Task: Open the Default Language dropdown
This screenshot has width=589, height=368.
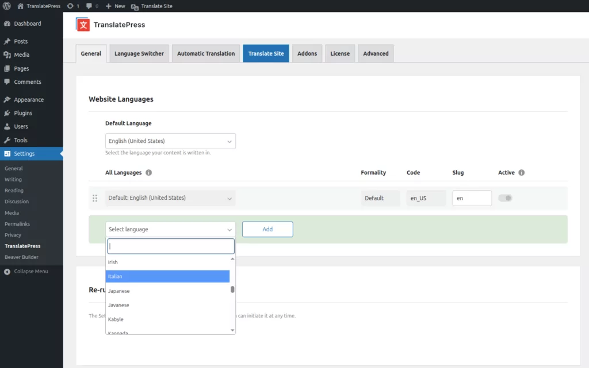Action: [170, 141]
